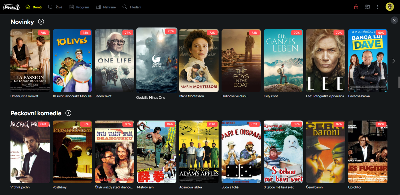Open the LEE movie poster
Viewport: 400px width, 195px height.
tap(325, 60)
